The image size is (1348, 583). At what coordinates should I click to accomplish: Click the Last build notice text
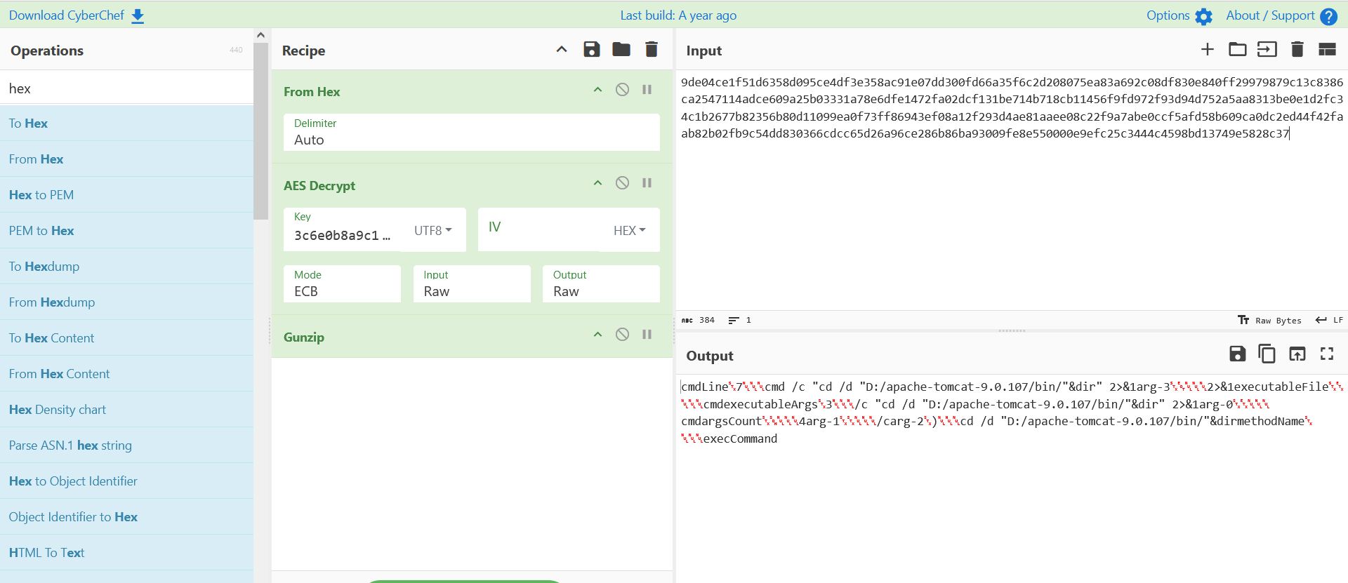[678, 15]
